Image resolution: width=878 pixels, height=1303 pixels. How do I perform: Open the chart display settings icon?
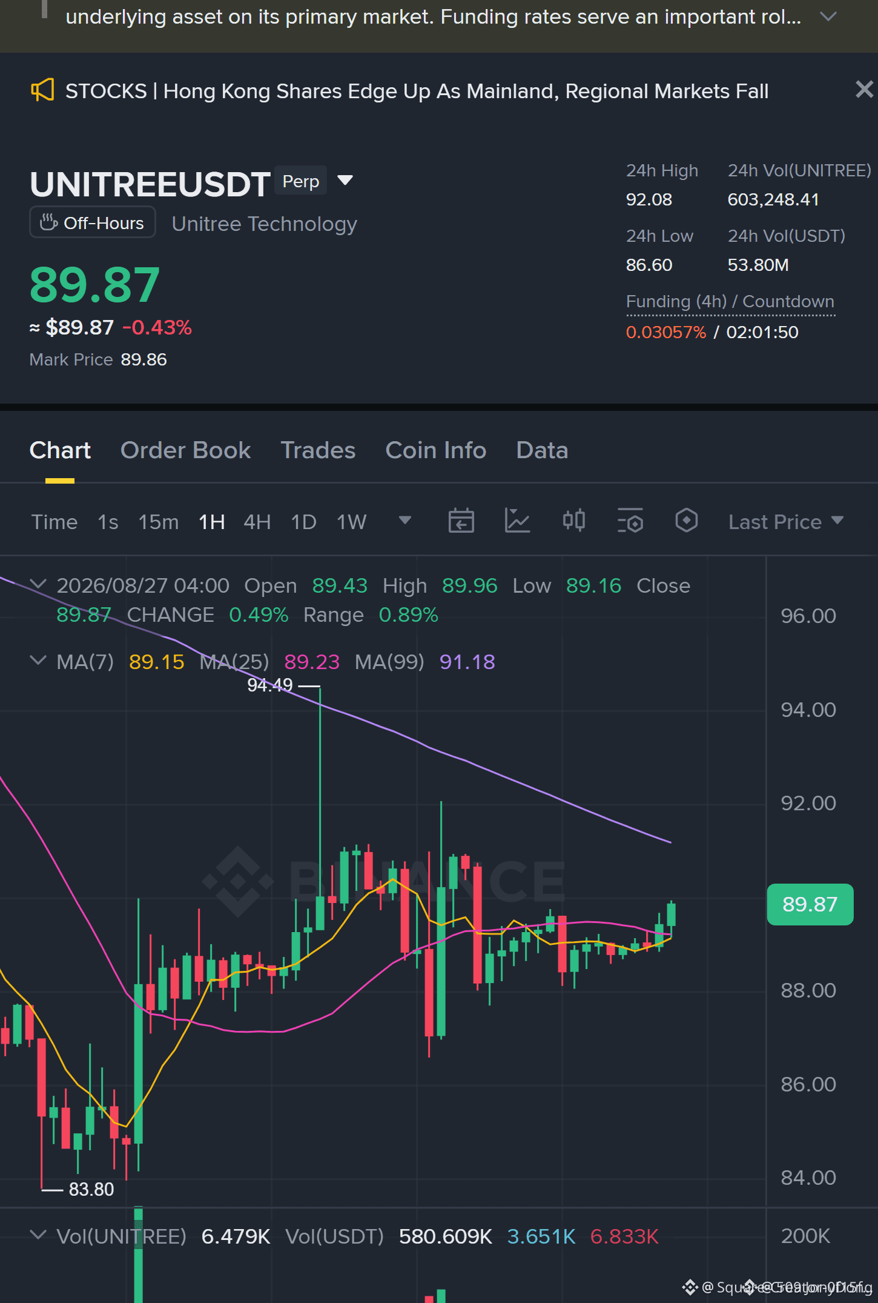[630, 521]
